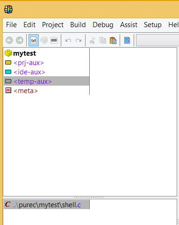Click the horizontal splitter grip above file list

pos(89,197)
